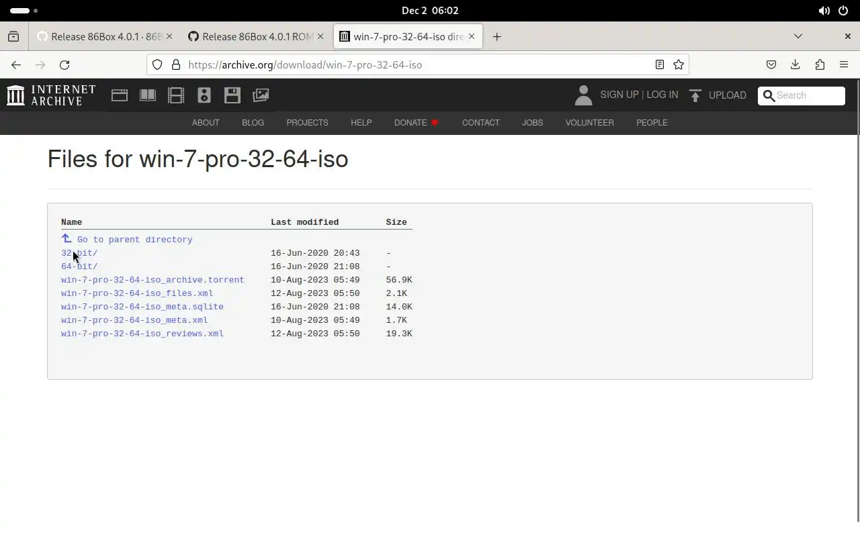
Task: Click the page vertical scrollbar
Action: [857, 302]
